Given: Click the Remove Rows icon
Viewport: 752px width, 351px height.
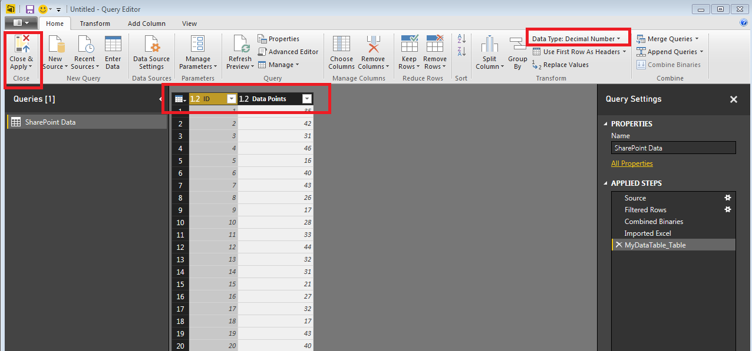Looking at the screenshot, I should click(435, 45).
